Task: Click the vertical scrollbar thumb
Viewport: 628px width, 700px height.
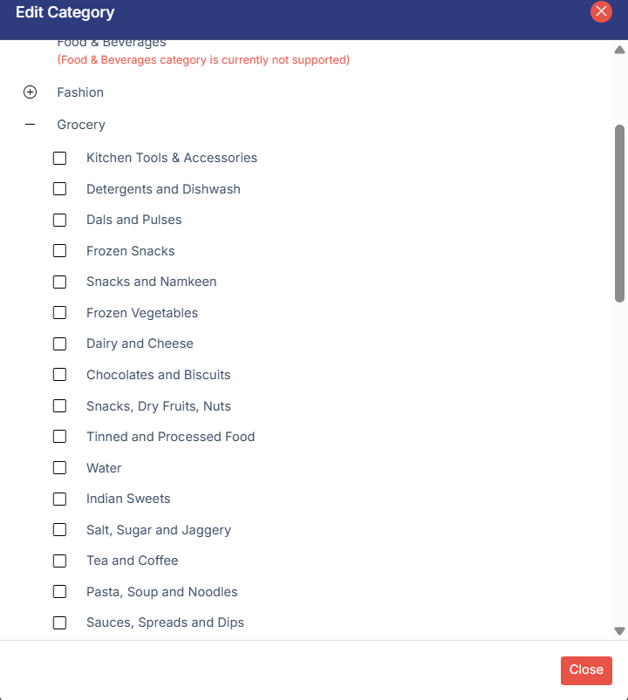Action: pos(620,214)
